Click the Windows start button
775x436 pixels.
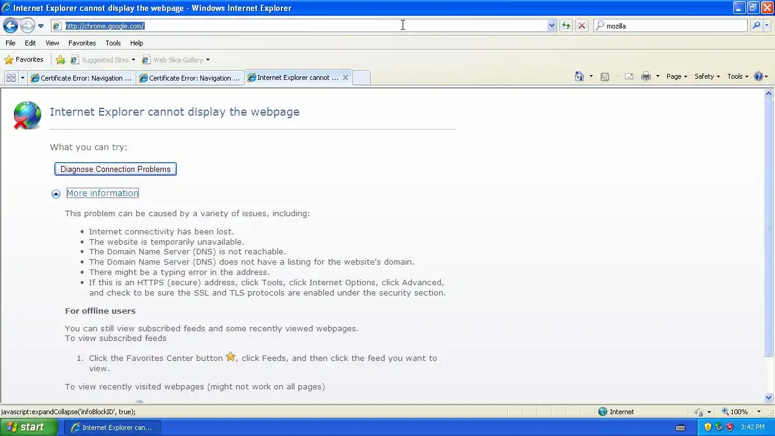pos(29,427)
